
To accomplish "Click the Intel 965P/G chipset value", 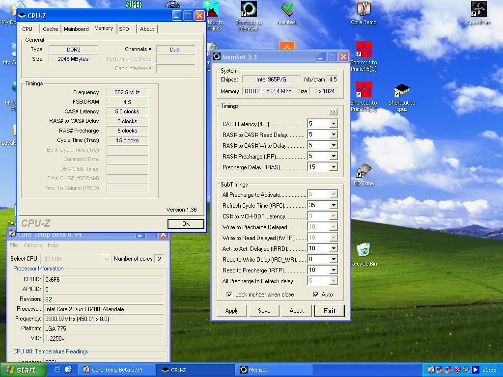I will click(271, 80).
